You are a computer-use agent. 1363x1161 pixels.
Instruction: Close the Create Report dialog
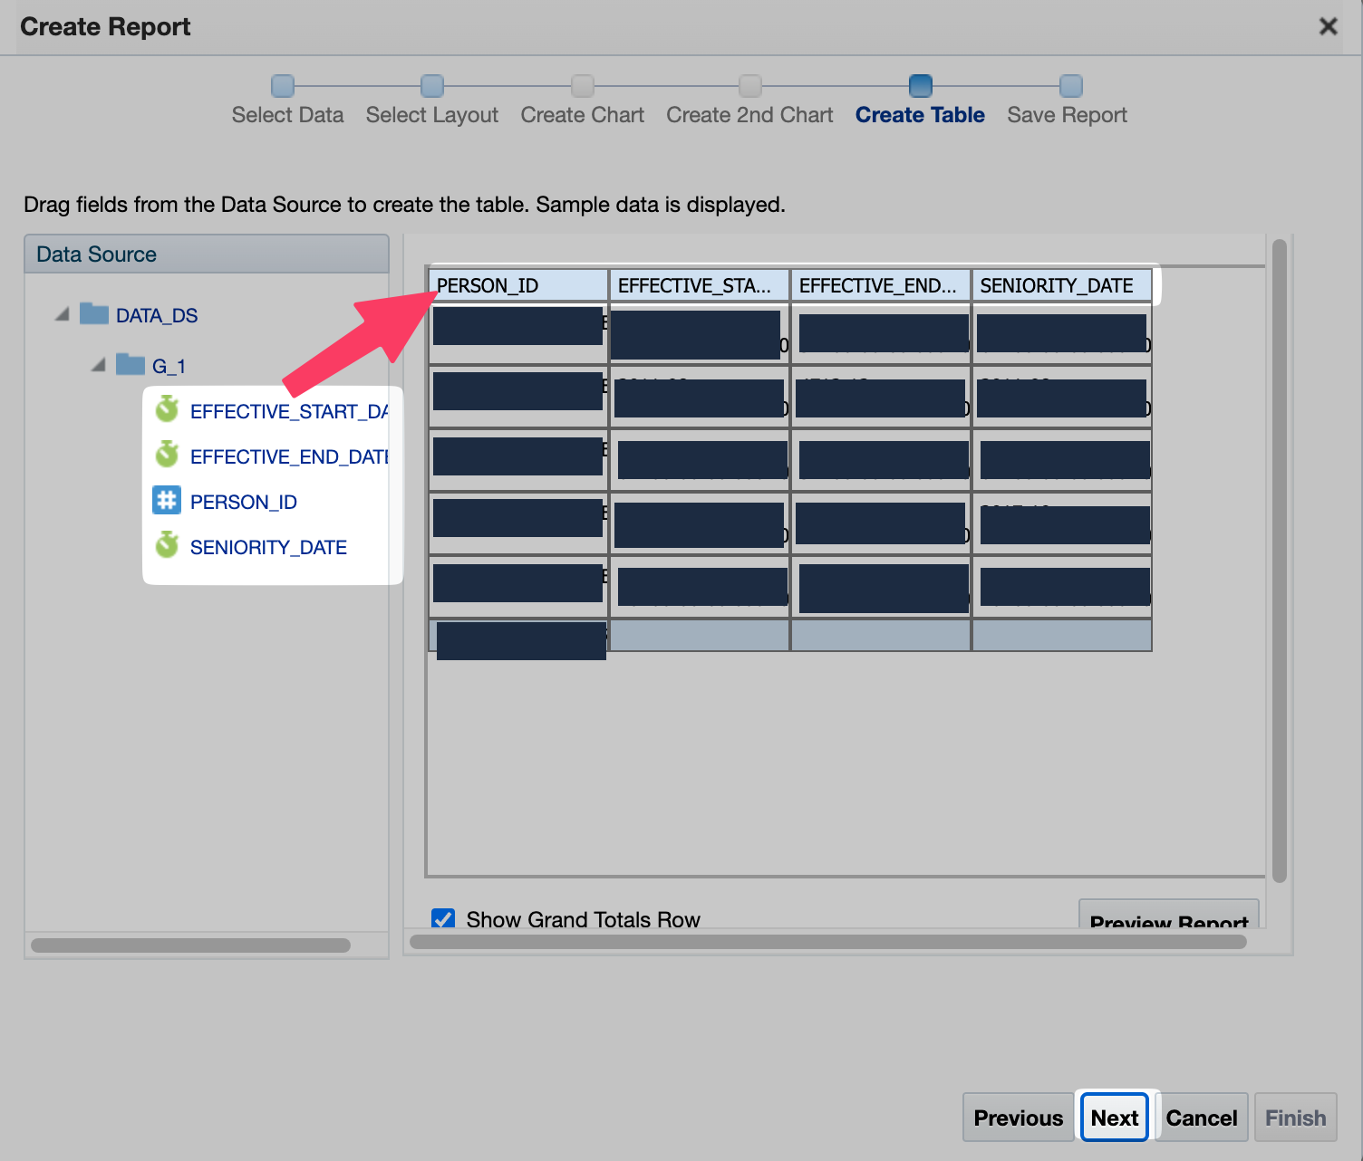coord(1328,26)
